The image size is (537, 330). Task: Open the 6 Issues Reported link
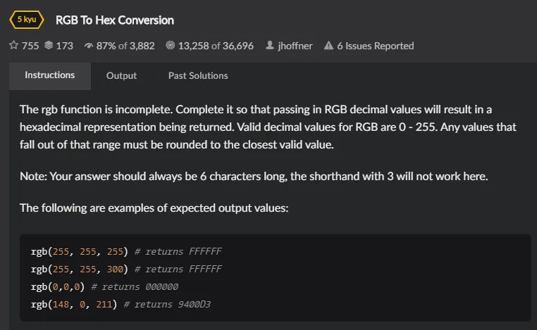(x=376, y=46)
